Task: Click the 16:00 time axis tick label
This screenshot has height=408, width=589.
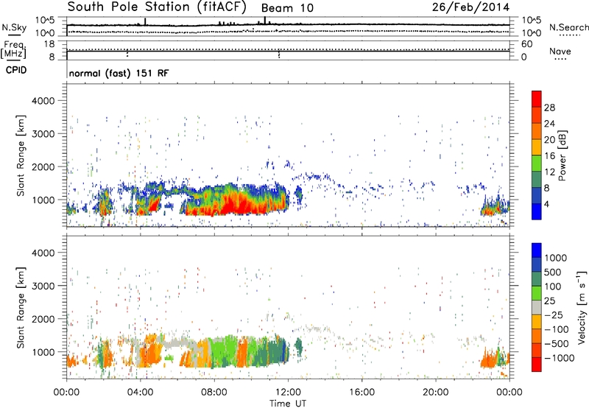Action: coord(362,393)
